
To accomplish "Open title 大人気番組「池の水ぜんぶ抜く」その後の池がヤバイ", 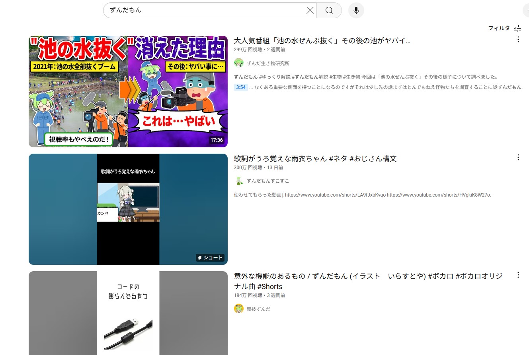I will tap(322, 41).
